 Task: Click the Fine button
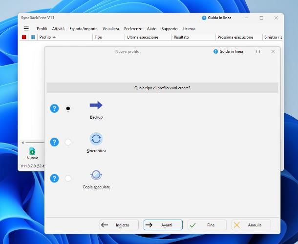tap(207, 225)
